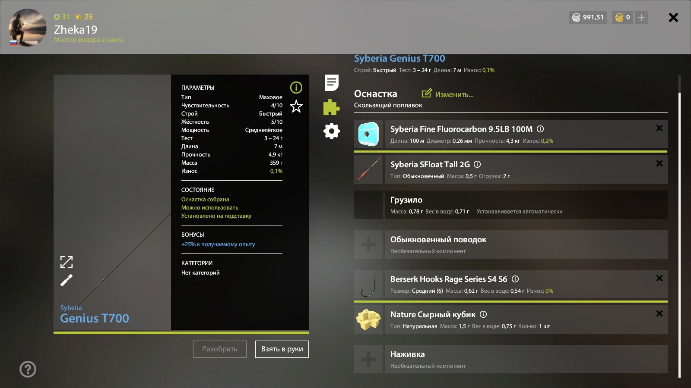Click the gold coins balance 0
The image size is (691, 388).
tap(622, 17)
